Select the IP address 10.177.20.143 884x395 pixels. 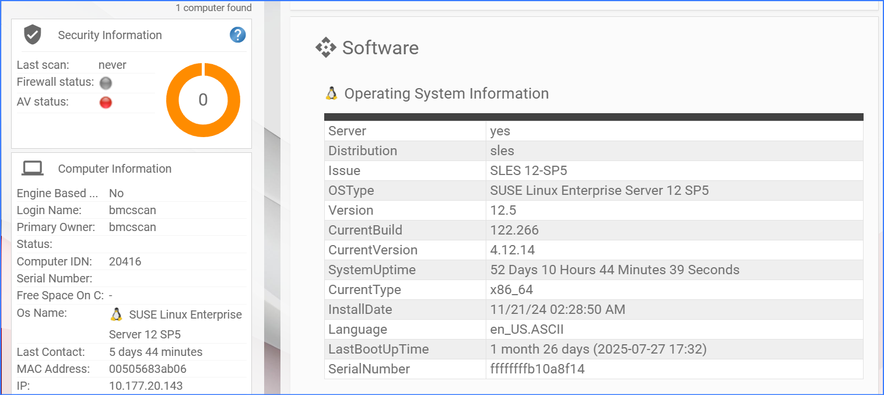click(x=146, y=386)
